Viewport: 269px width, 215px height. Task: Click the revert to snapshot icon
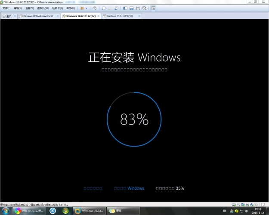pos(110,8)
